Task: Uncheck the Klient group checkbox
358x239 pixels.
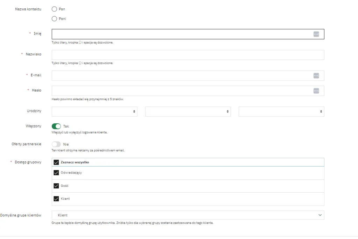Action: point(56,199)
